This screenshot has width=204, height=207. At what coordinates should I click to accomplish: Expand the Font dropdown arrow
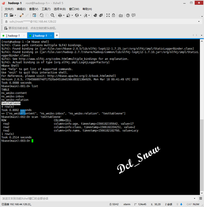(x=89, y=15)
